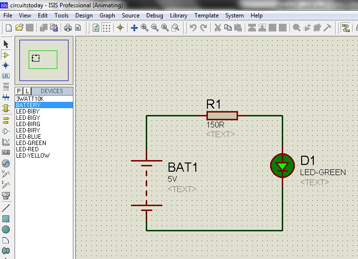Open the Library menu
The height and width of the screenshot is (259, 358).
pos(179,16)
